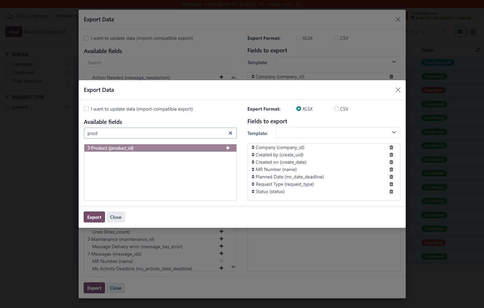Switch to list view in the background page

[460, 32]
